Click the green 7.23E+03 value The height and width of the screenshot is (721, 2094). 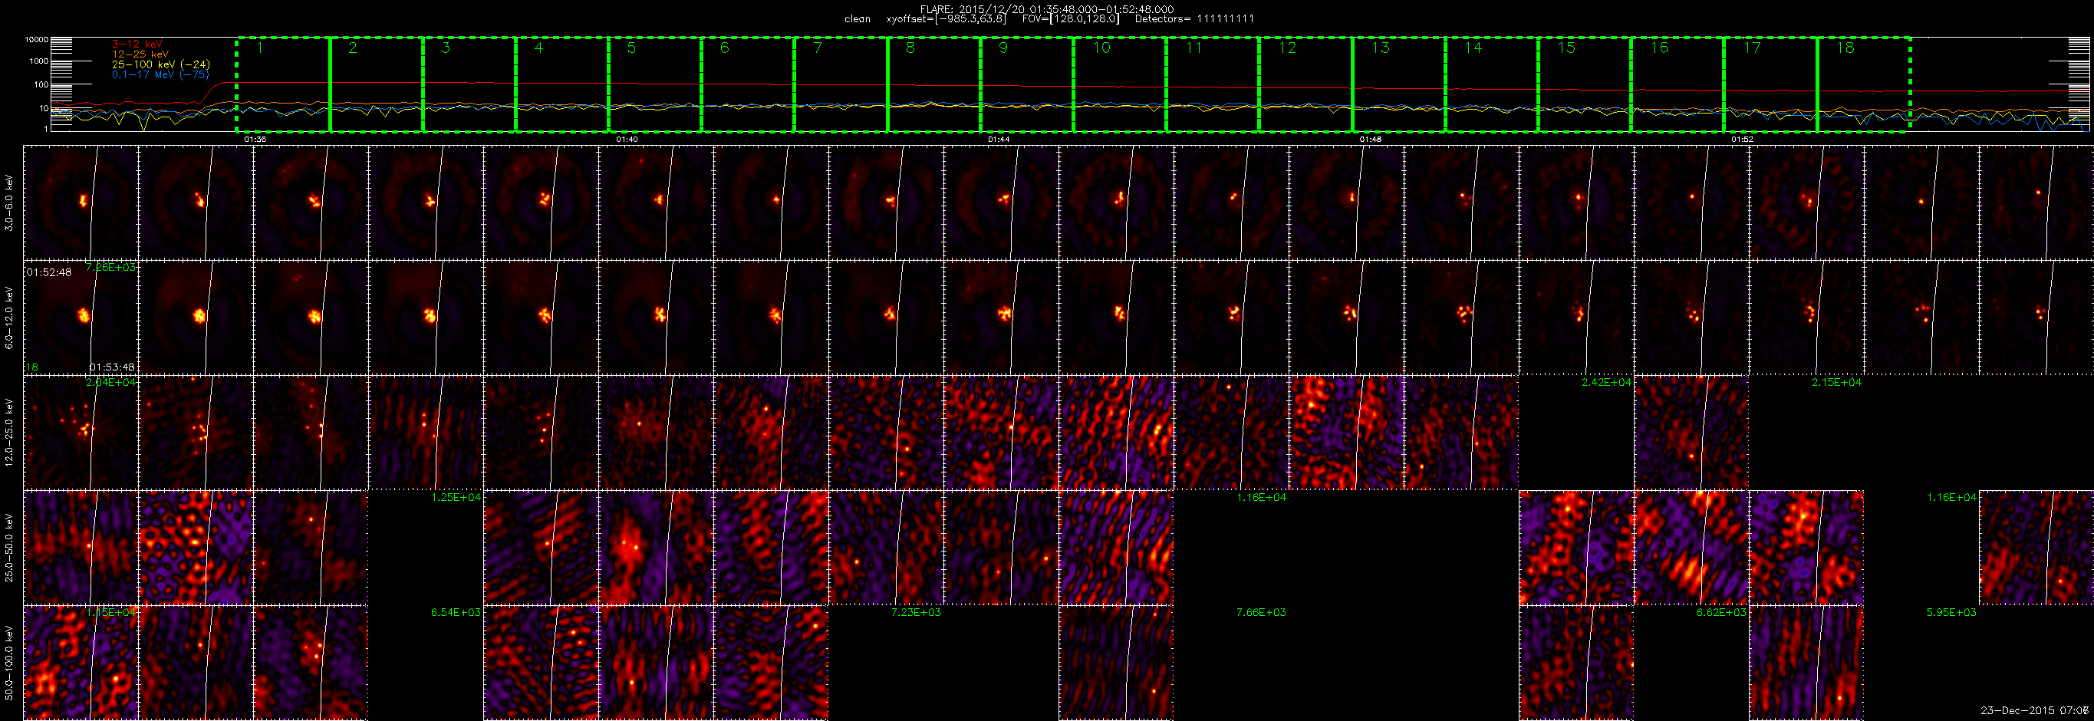916,612
